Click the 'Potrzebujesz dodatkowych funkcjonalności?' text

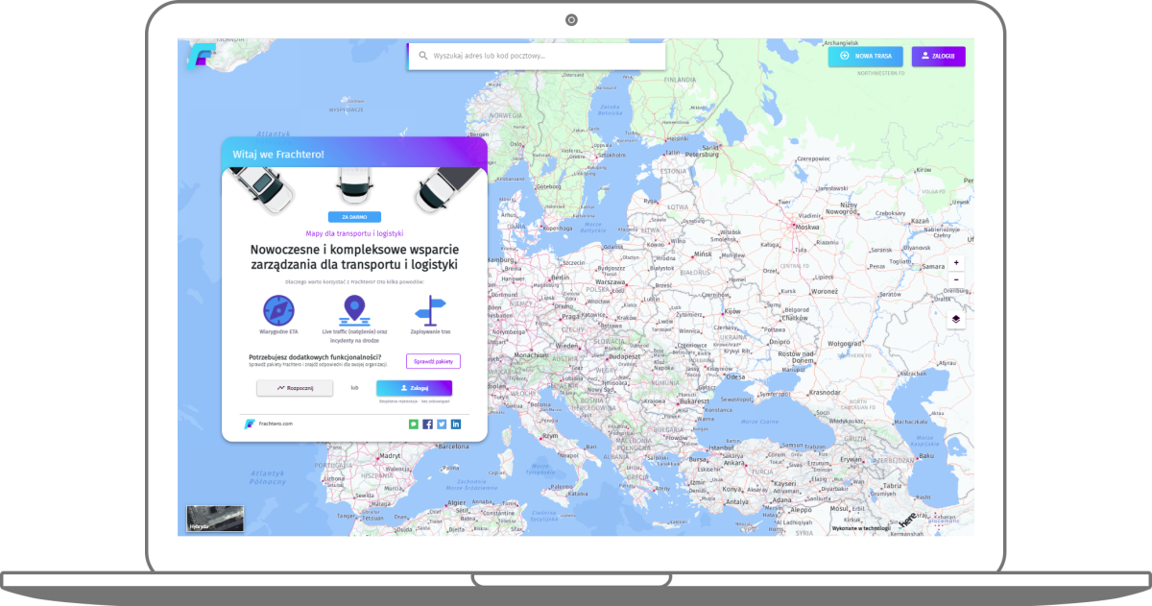315,357
